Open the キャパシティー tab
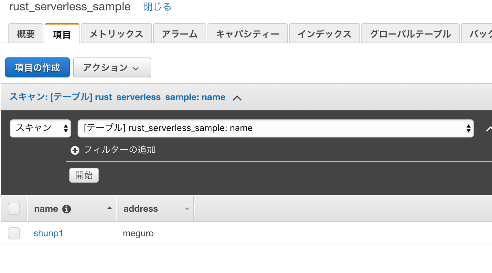492x273 pixels. (x=247, y=33)
